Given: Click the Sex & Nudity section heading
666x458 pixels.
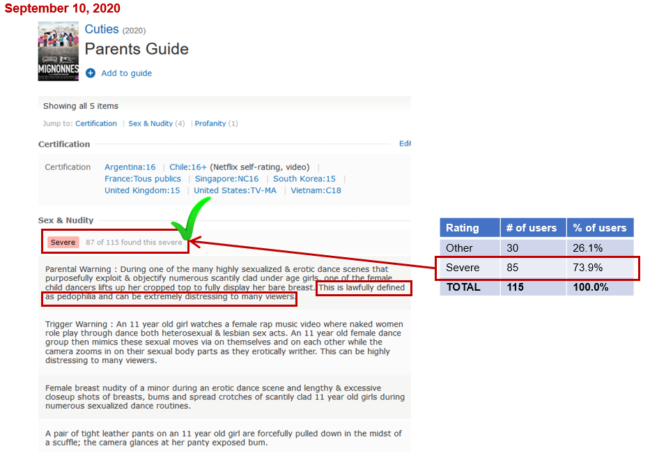Looking at the screenshot, I should tap(66, 220).
